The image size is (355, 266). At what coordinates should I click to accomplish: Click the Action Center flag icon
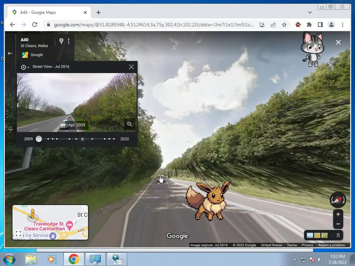click(312, 259)
